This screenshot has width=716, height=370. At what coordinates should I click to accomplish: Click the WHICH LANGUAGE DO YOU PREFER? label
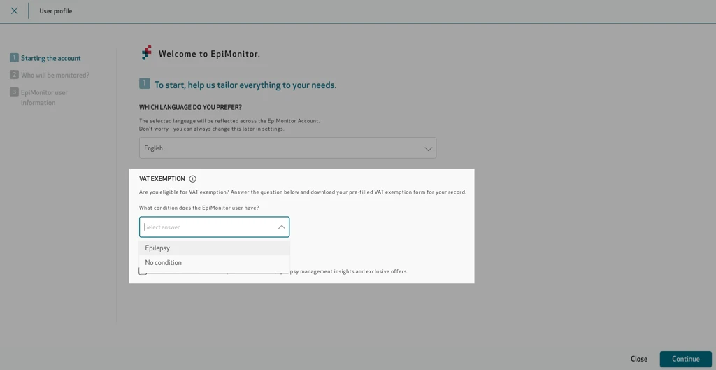coord(190,107)
